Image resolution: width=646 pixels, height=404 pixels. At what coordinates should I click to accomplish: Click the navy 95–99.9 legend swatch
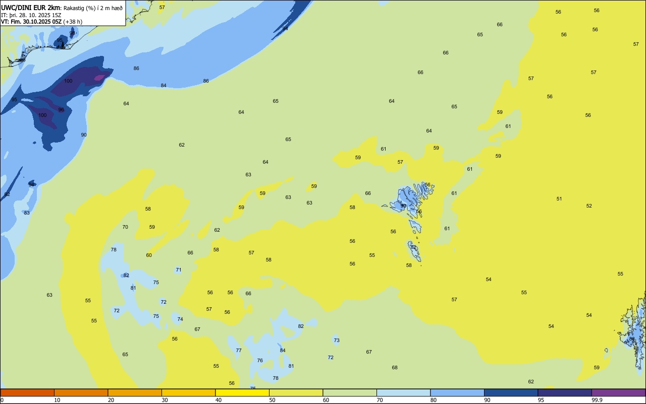coord(565,392)
